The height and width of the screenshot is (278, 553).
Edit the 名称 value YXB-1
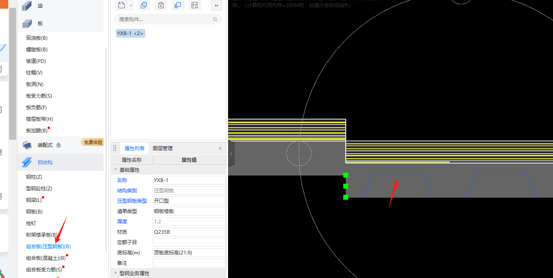coord(189,180)
